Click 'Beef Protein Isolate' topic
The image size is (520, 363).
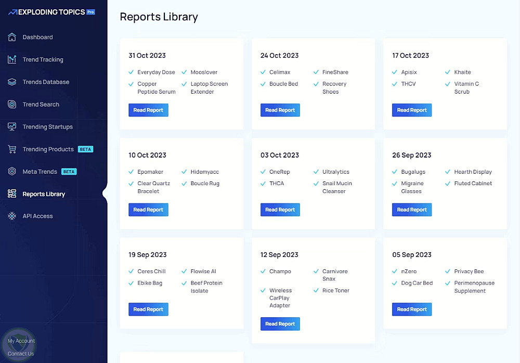[x=206, y=287]
